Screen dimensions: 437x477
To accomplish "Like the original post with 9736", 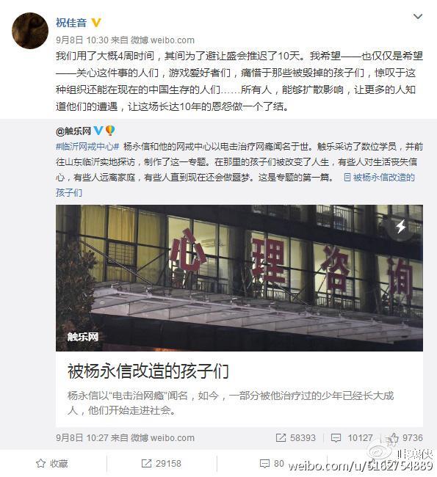I will click(x=405, y=438).
